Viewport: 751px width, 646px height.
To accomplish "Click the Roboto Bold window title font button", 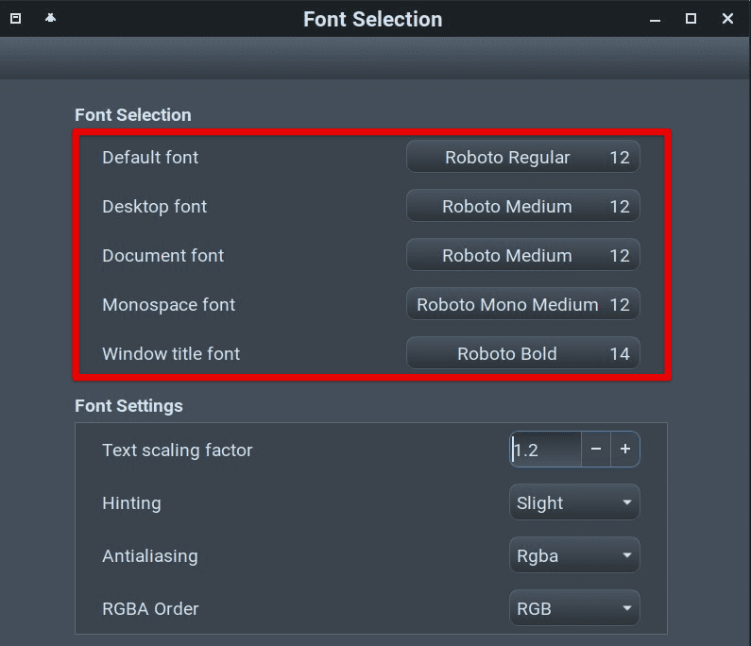I will click(522, 354).
